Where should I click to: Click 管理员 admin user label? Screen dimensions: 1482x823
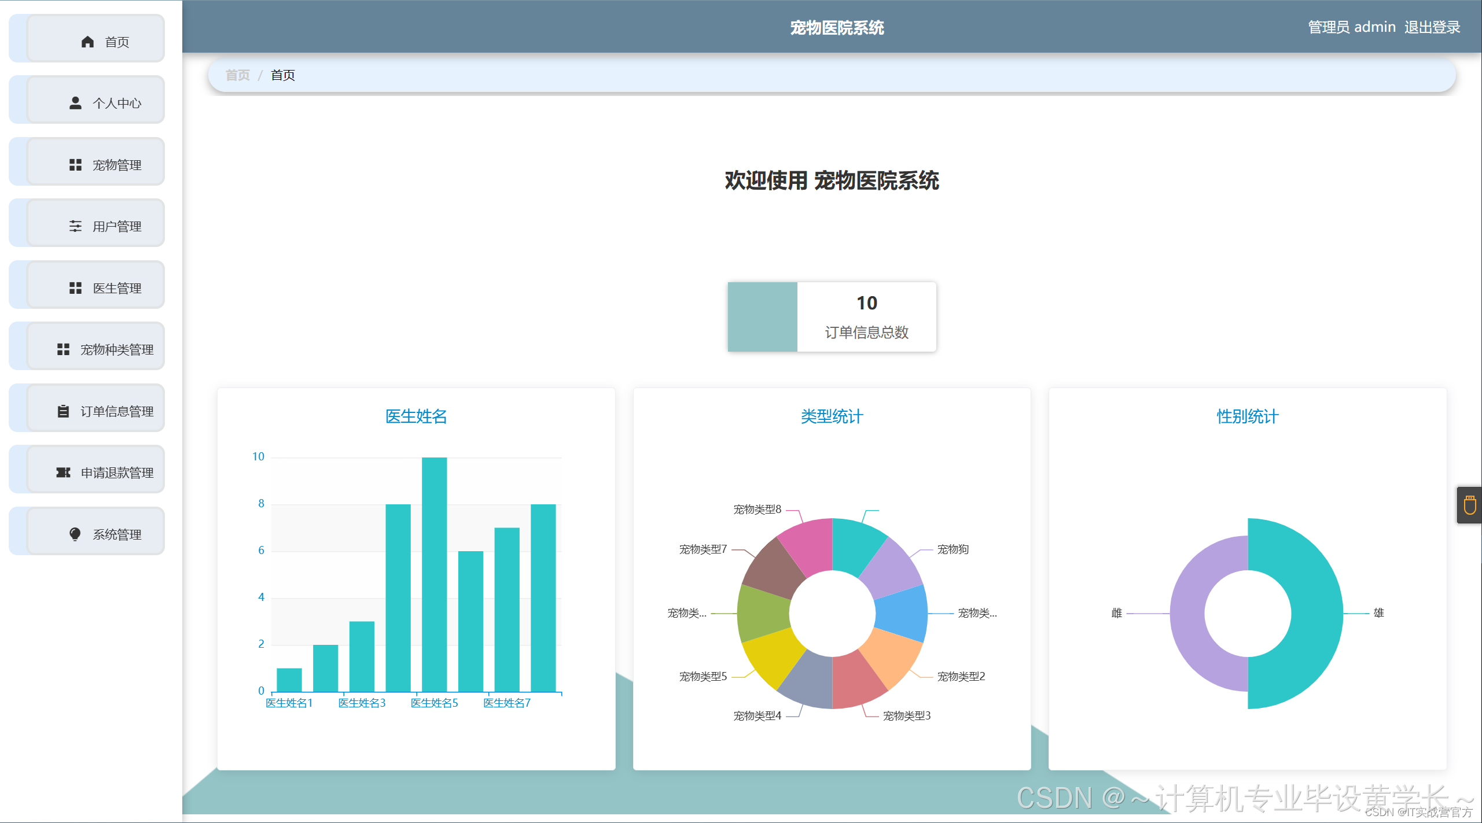pos(1351,27)
